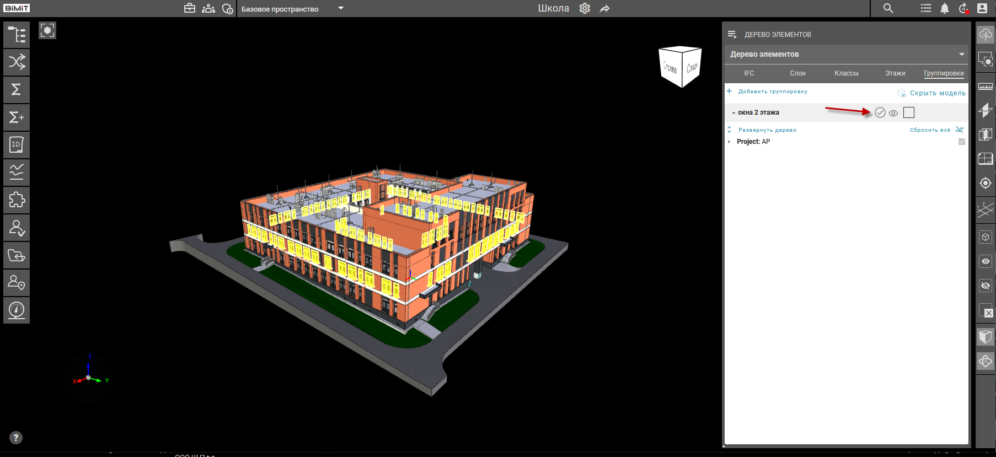Click Добавить группировку link
The image size is (996, 457).
tap(772, 92)
